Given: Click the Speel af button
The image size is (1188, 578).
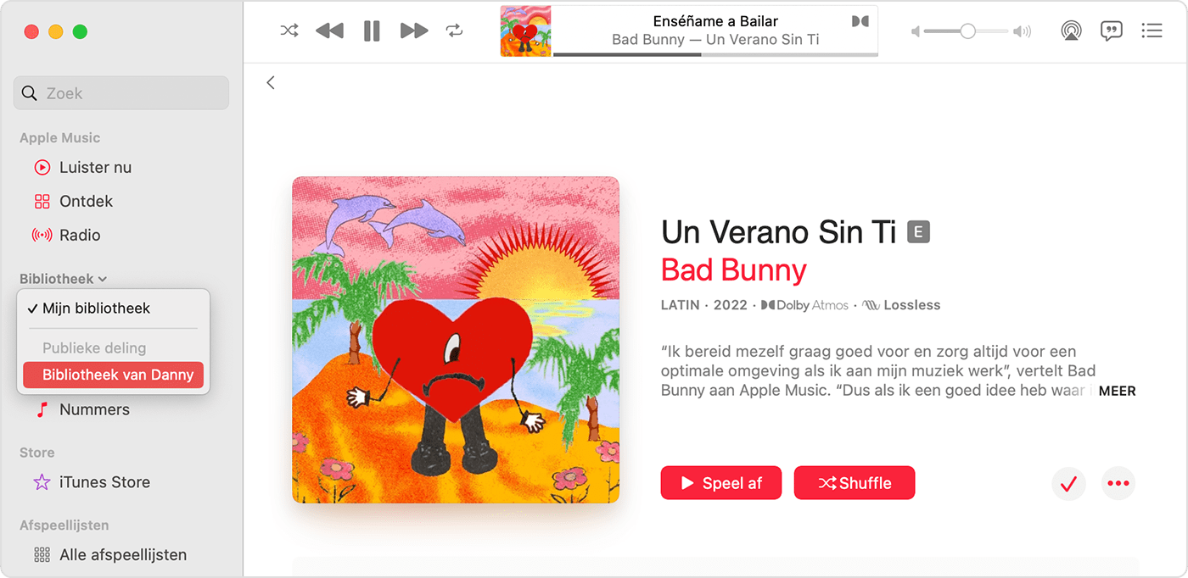Looking at the screenshot, I should tap(721, 483).
